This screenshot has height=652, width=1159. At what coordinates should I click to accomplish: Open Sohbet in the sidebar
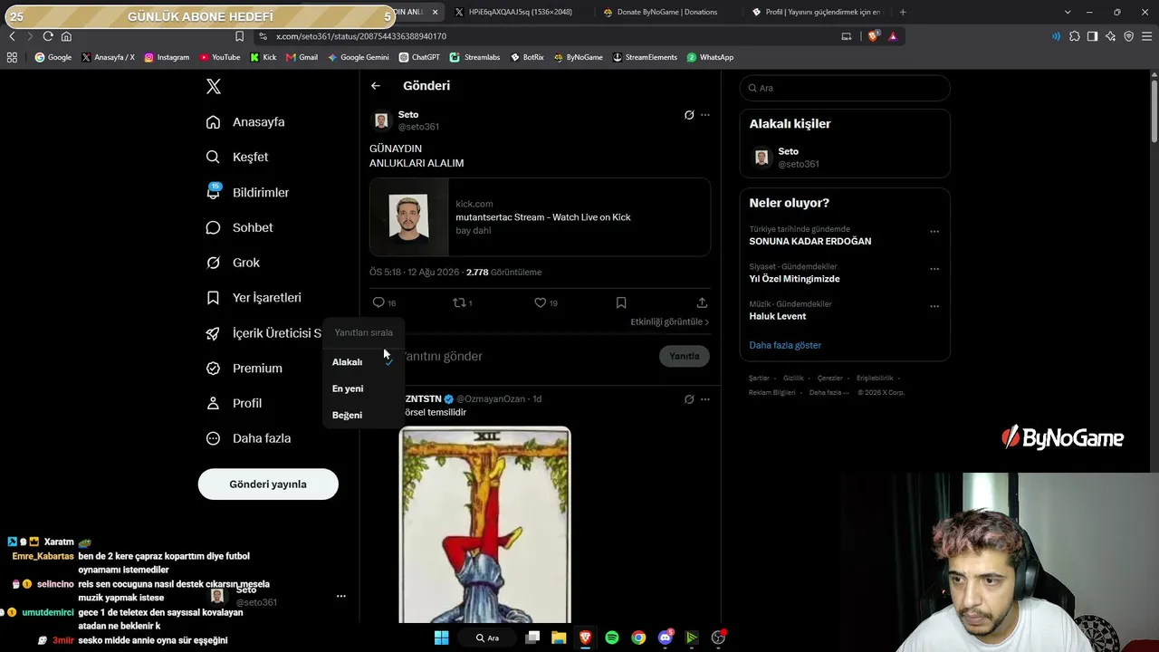240,227
